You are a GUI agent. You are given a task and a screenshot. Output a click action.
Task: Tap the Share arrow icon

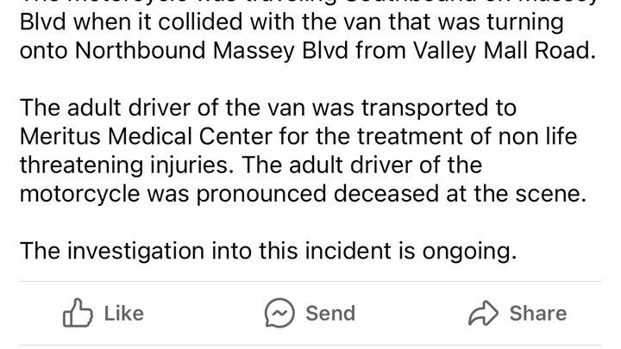[484, 314]
